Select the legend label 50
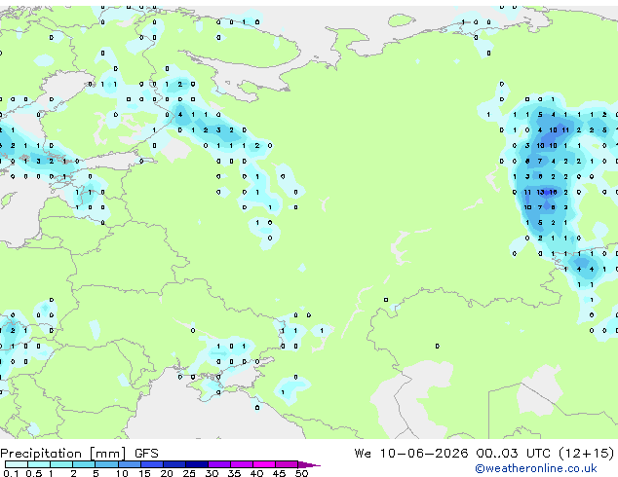Image resolution: width=618 pixels, height=477 pixels. [301, 473]
